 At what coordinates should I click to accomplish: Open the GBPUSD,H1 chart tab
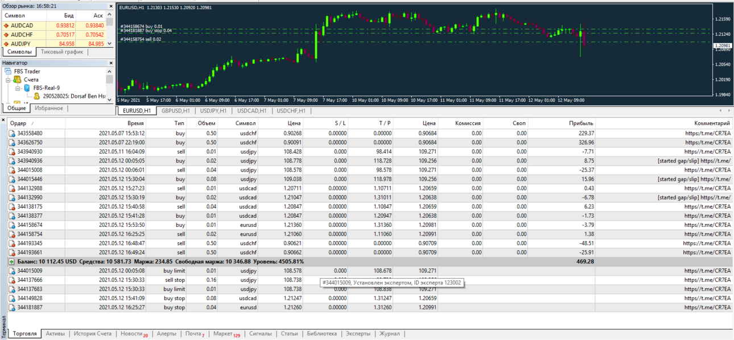click(x=176, y=111)
